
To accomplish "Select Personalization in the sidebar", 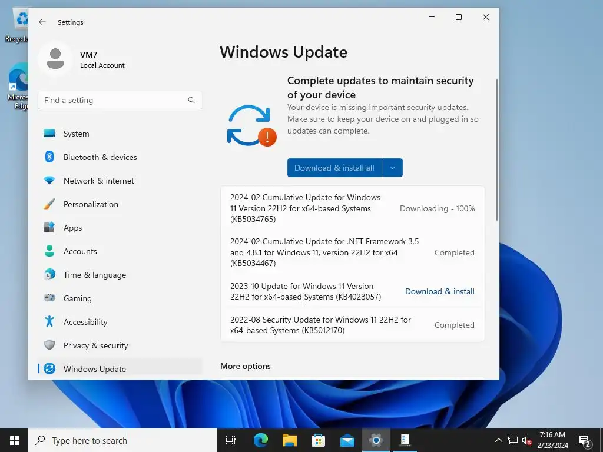I will [x=120, y=204].
